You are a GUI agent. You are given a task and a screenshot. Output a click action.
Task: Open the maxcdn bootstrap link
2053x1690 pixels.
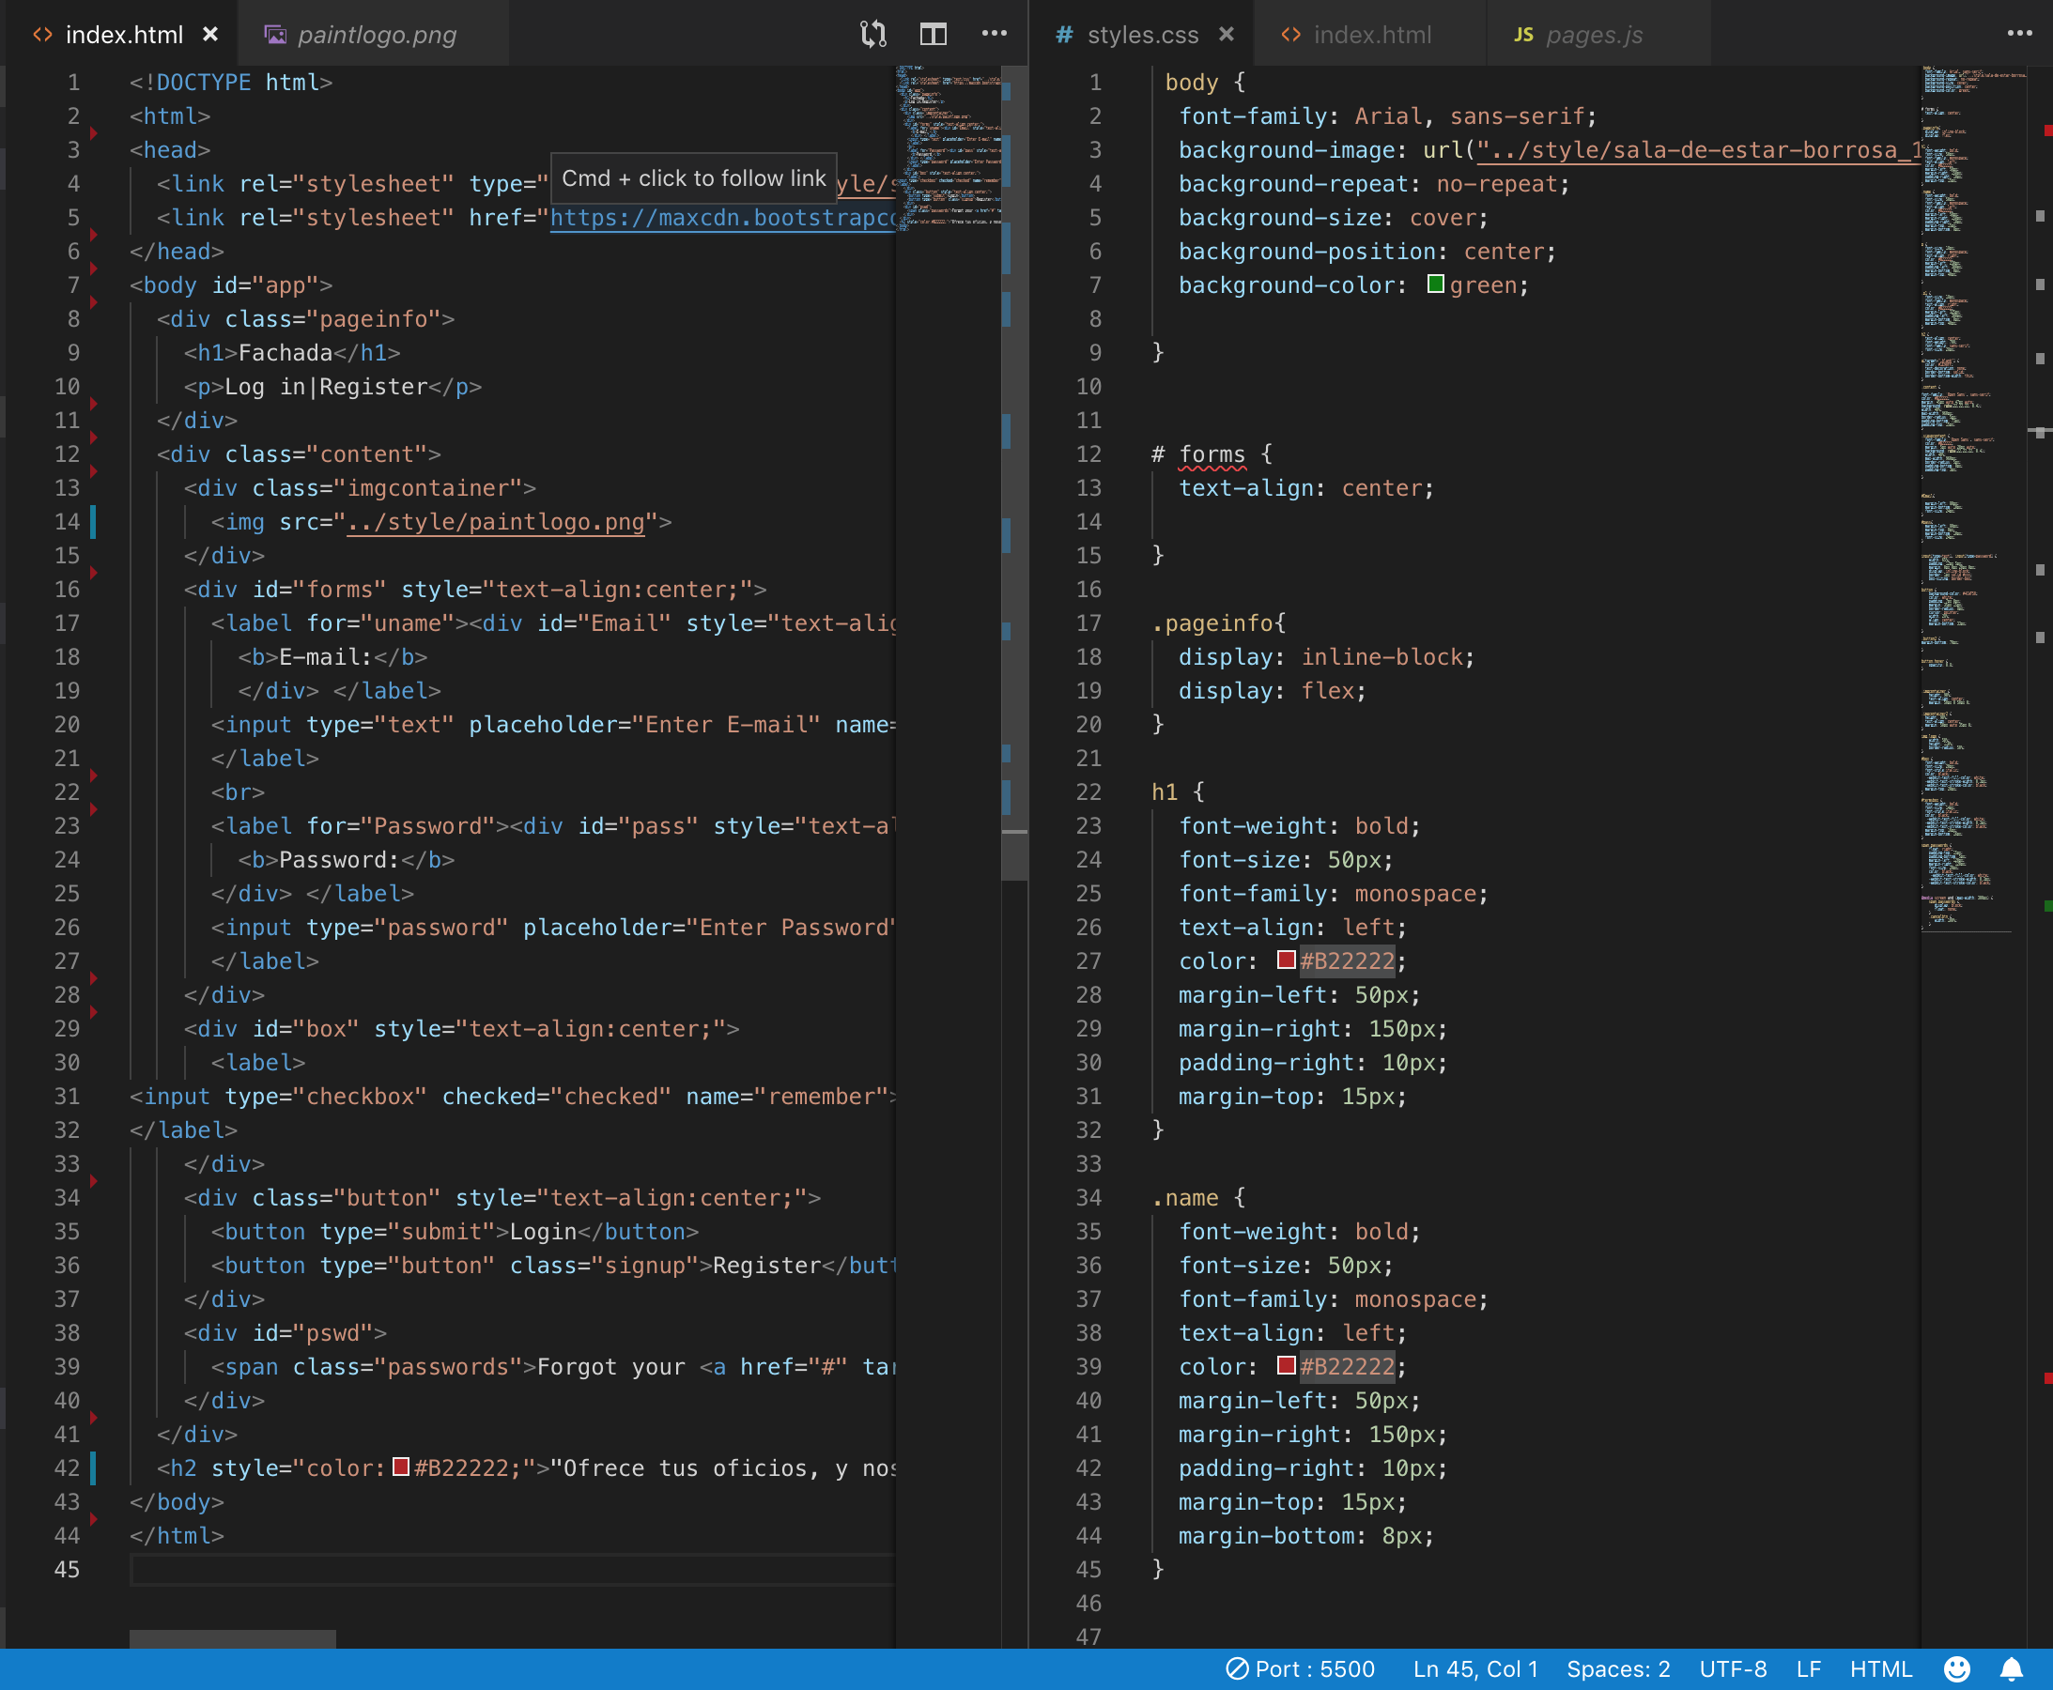[x=720, y=218]
